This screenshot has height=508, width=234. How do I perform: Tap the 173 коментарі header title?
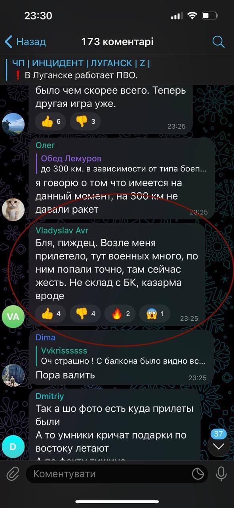(x=117, y=42)
